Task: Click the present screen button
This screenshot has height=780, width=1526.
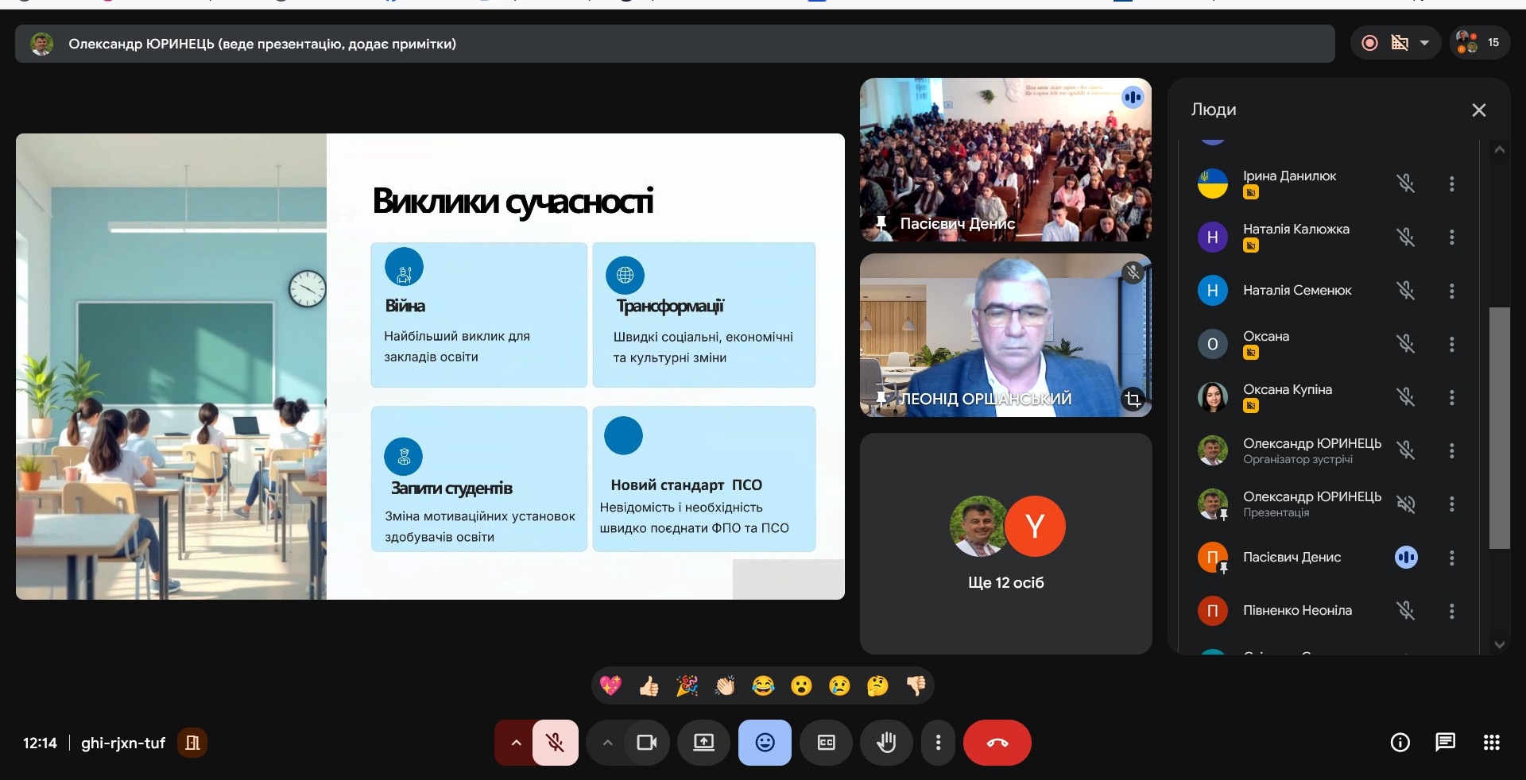Action: [703, 743]
